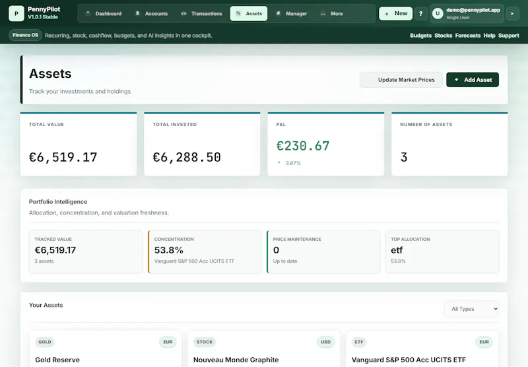Click the Total Value €6,519.17 amount
528x367 pixels.
tap(63, 157)
